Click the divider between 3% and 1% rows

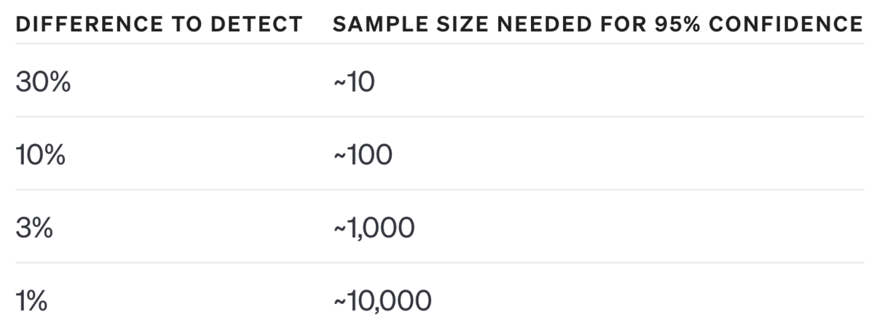coord(437,262)
